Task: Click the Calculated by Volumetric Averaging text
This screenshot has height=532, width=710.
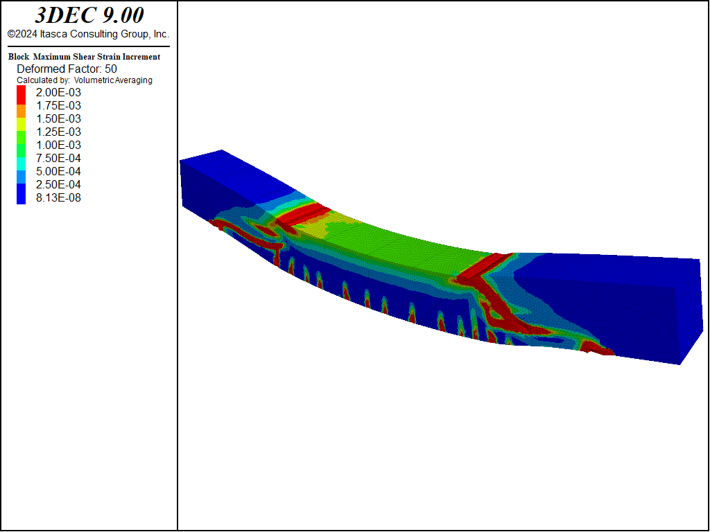Action: [85, 80]
